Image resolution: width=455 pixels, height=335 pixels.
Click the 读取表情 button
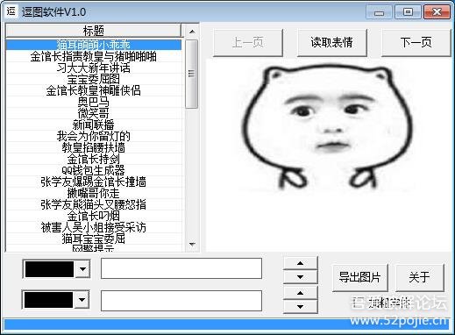tap(331, 43)
